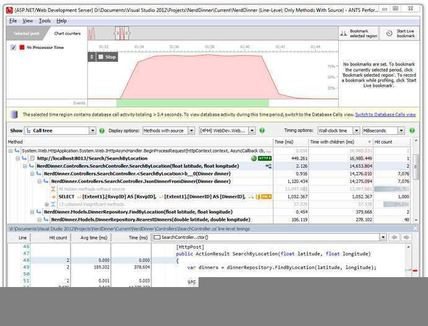Click the Method column header

tap(140, 142)
